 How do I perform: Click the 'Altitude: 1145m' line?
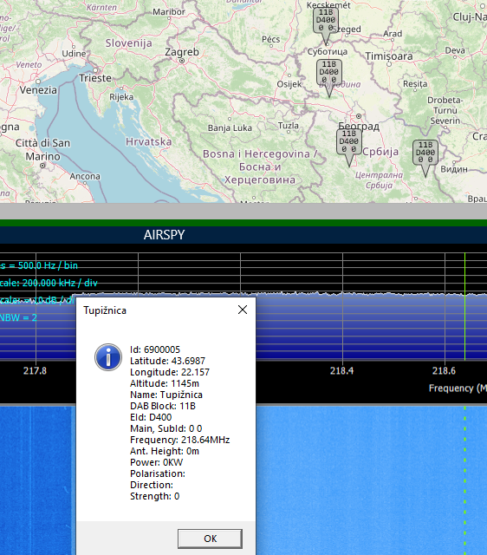(x=165, y=383)
